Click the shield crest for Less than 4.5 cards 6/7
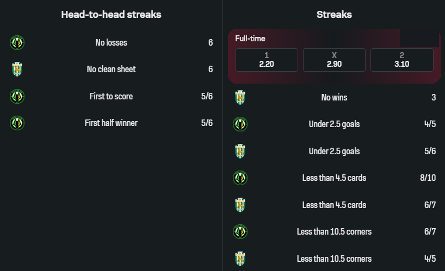Image resolution: width=445 pixels, height=271 pixels. [240, 205]
